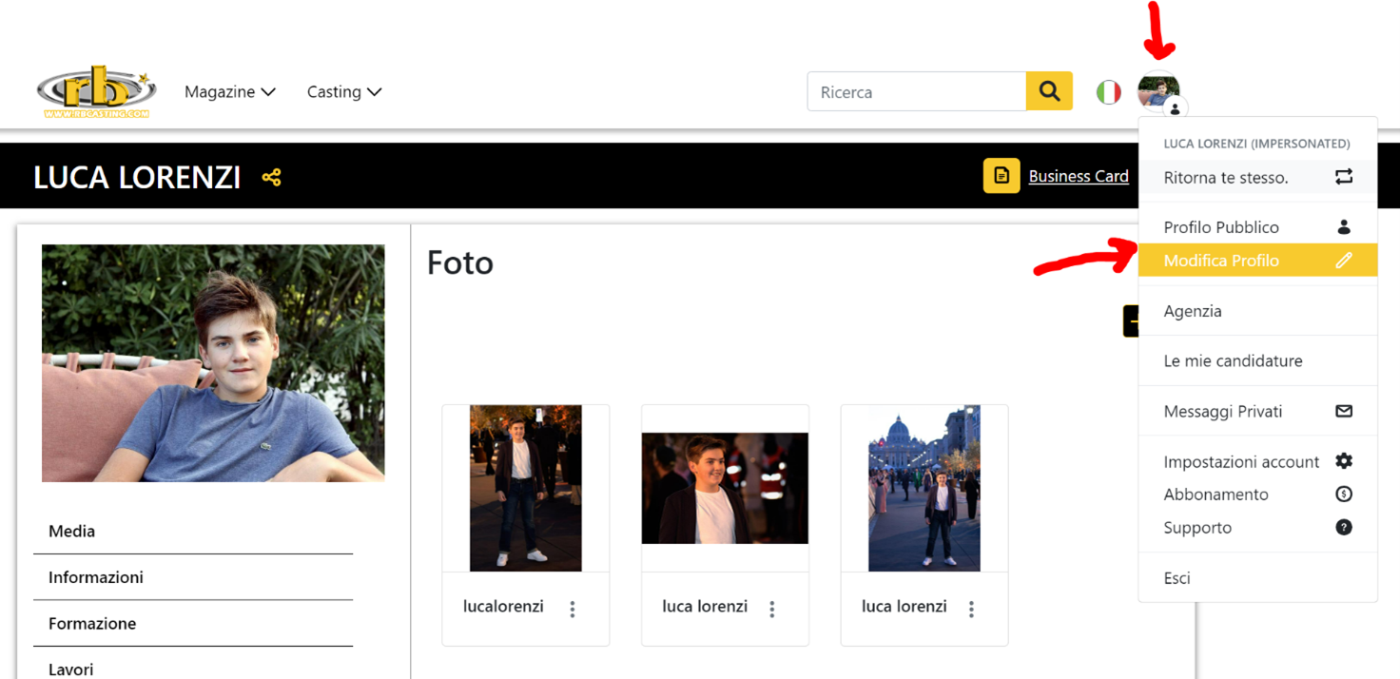
Task: Expand the Casting dropdown
Action: 344,92
